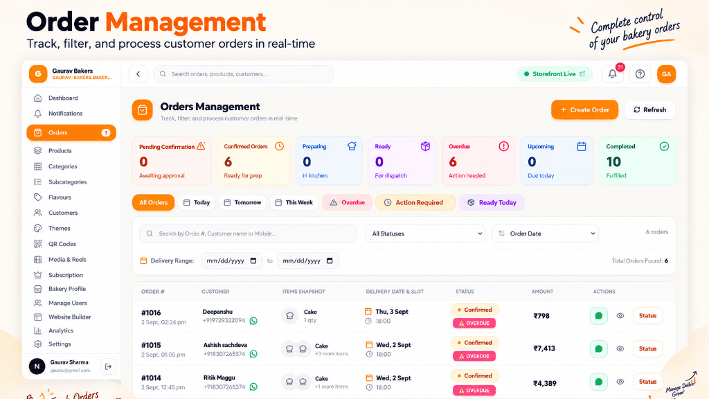Click the Ready box icon
The image size is (709, 399).
coord(426,146)
